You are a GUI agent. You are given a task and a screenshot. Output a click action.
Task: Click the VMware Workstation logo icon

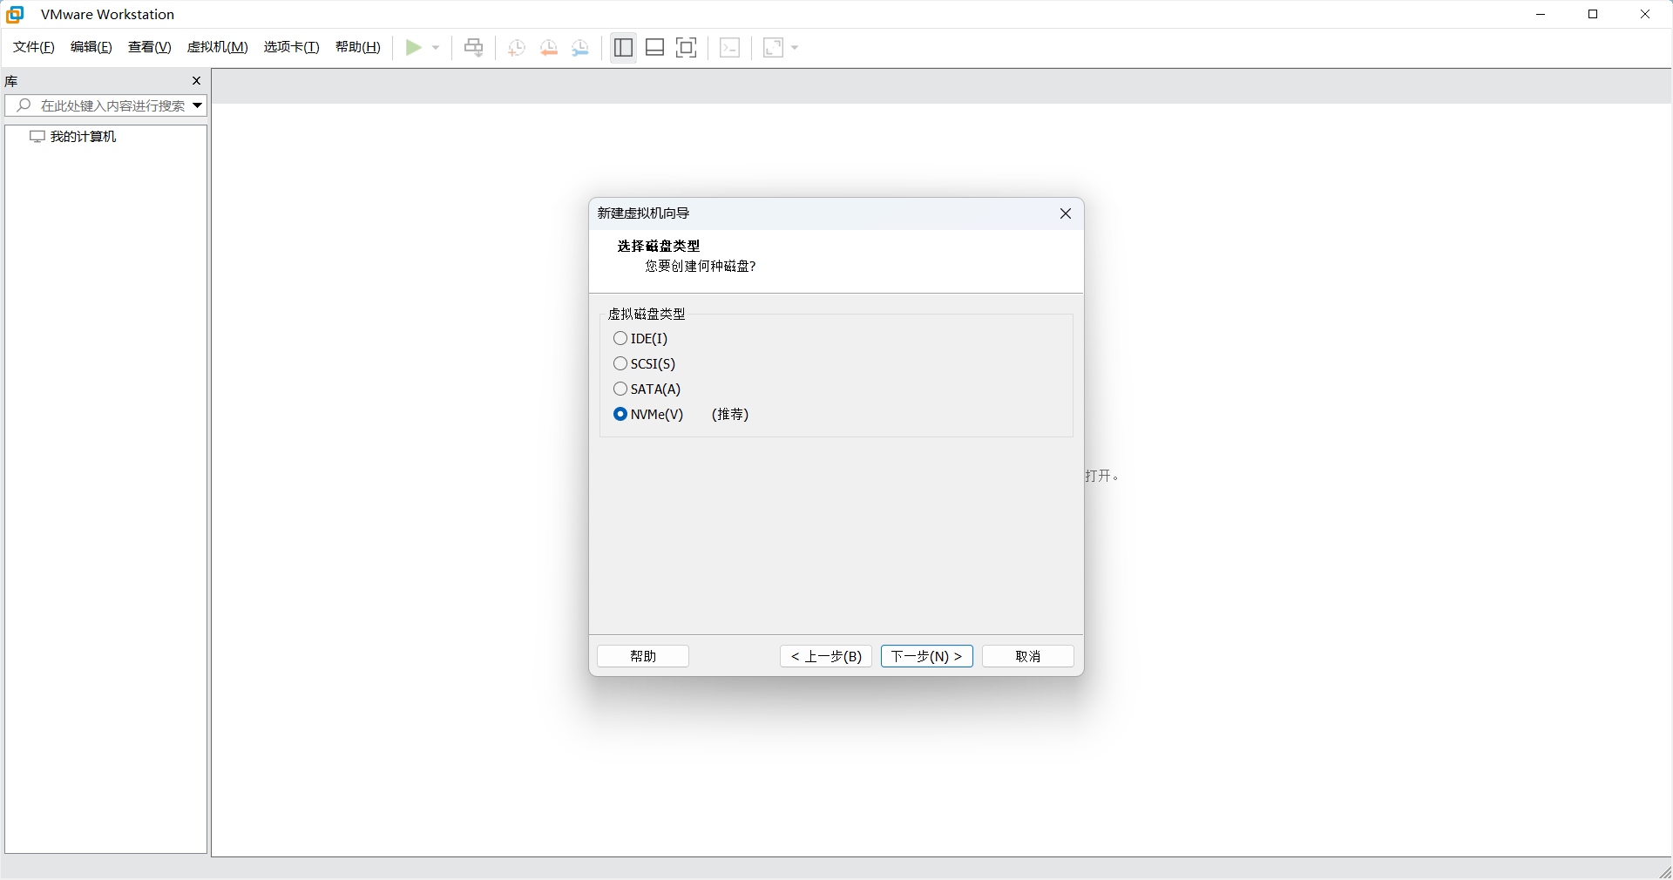pyautogui.click(x=15, y=14)
